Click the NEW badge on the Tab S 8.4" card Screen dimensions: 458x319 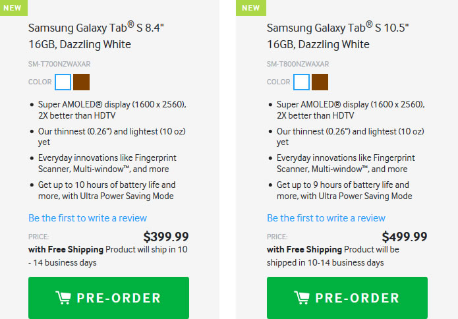tap(14, 8)
